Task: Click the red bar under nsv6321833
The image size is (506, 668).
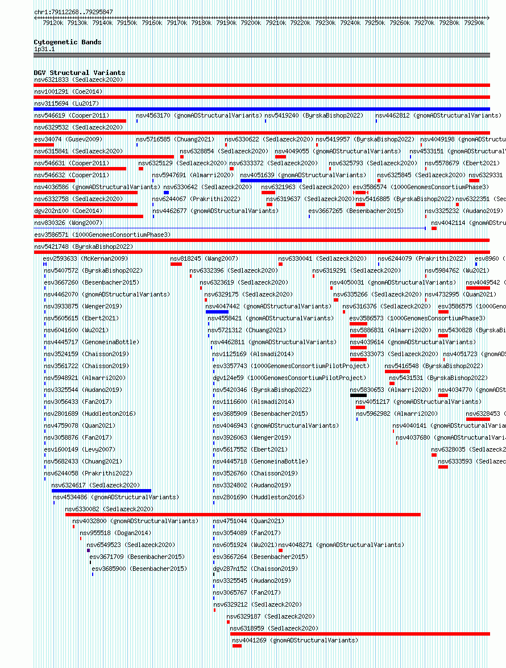Action: click(262, 85)
